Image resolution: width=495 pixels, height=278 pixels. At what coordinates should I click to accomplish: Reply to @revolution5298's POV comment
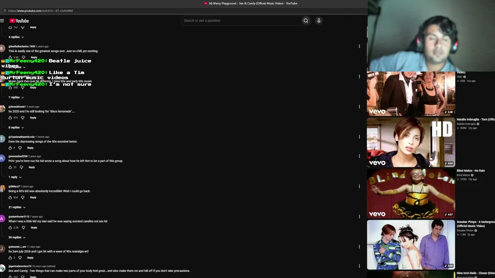click(x=32, y=167)
